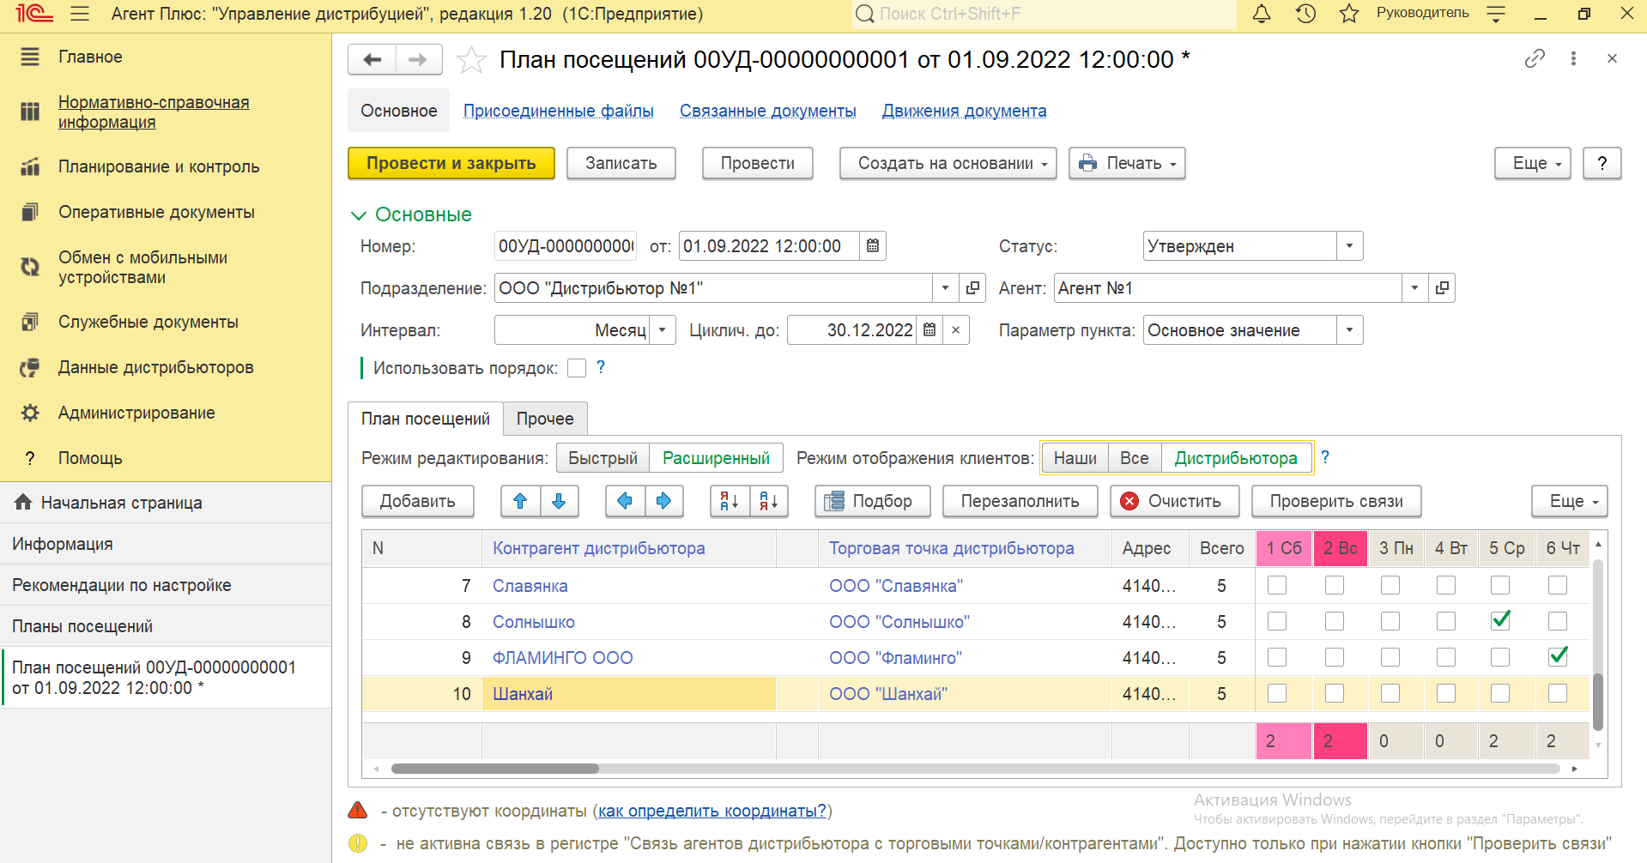This screenshot has width=1647, height=863.
Task: Switch to Прочее tab
Action: coord(545,419)
